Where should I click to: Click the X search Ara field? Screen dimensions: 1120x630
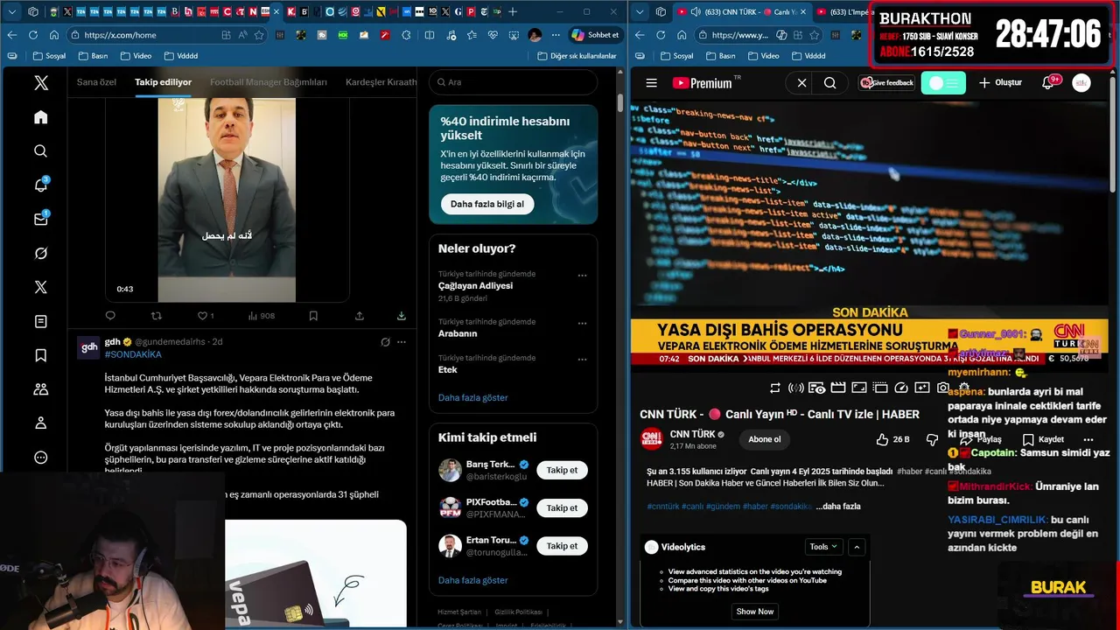[x=513, y=82]
